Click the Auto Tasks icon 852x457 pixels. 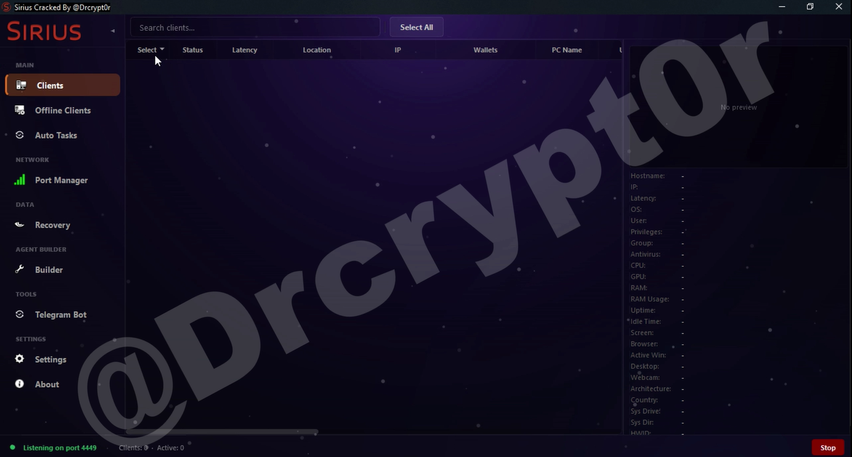[20, 135]
